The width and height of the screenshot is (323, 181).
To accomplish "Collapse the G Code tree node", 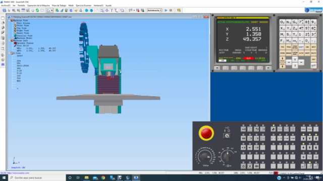I will click(x=9, y=53).
